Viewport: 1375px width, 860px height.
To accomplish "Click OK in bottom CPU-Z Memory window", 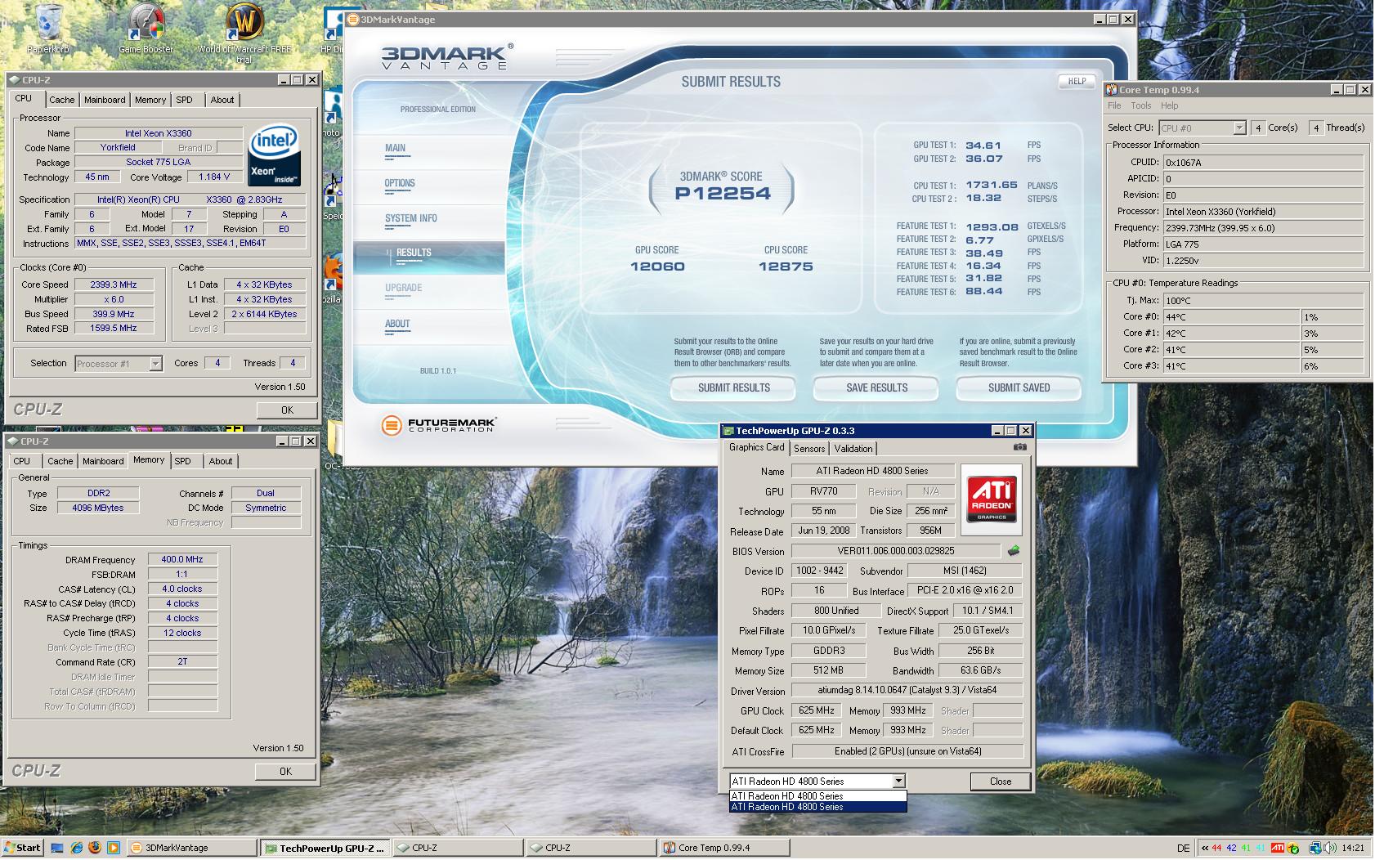I will pyautogui.click(x=285, y=771).
